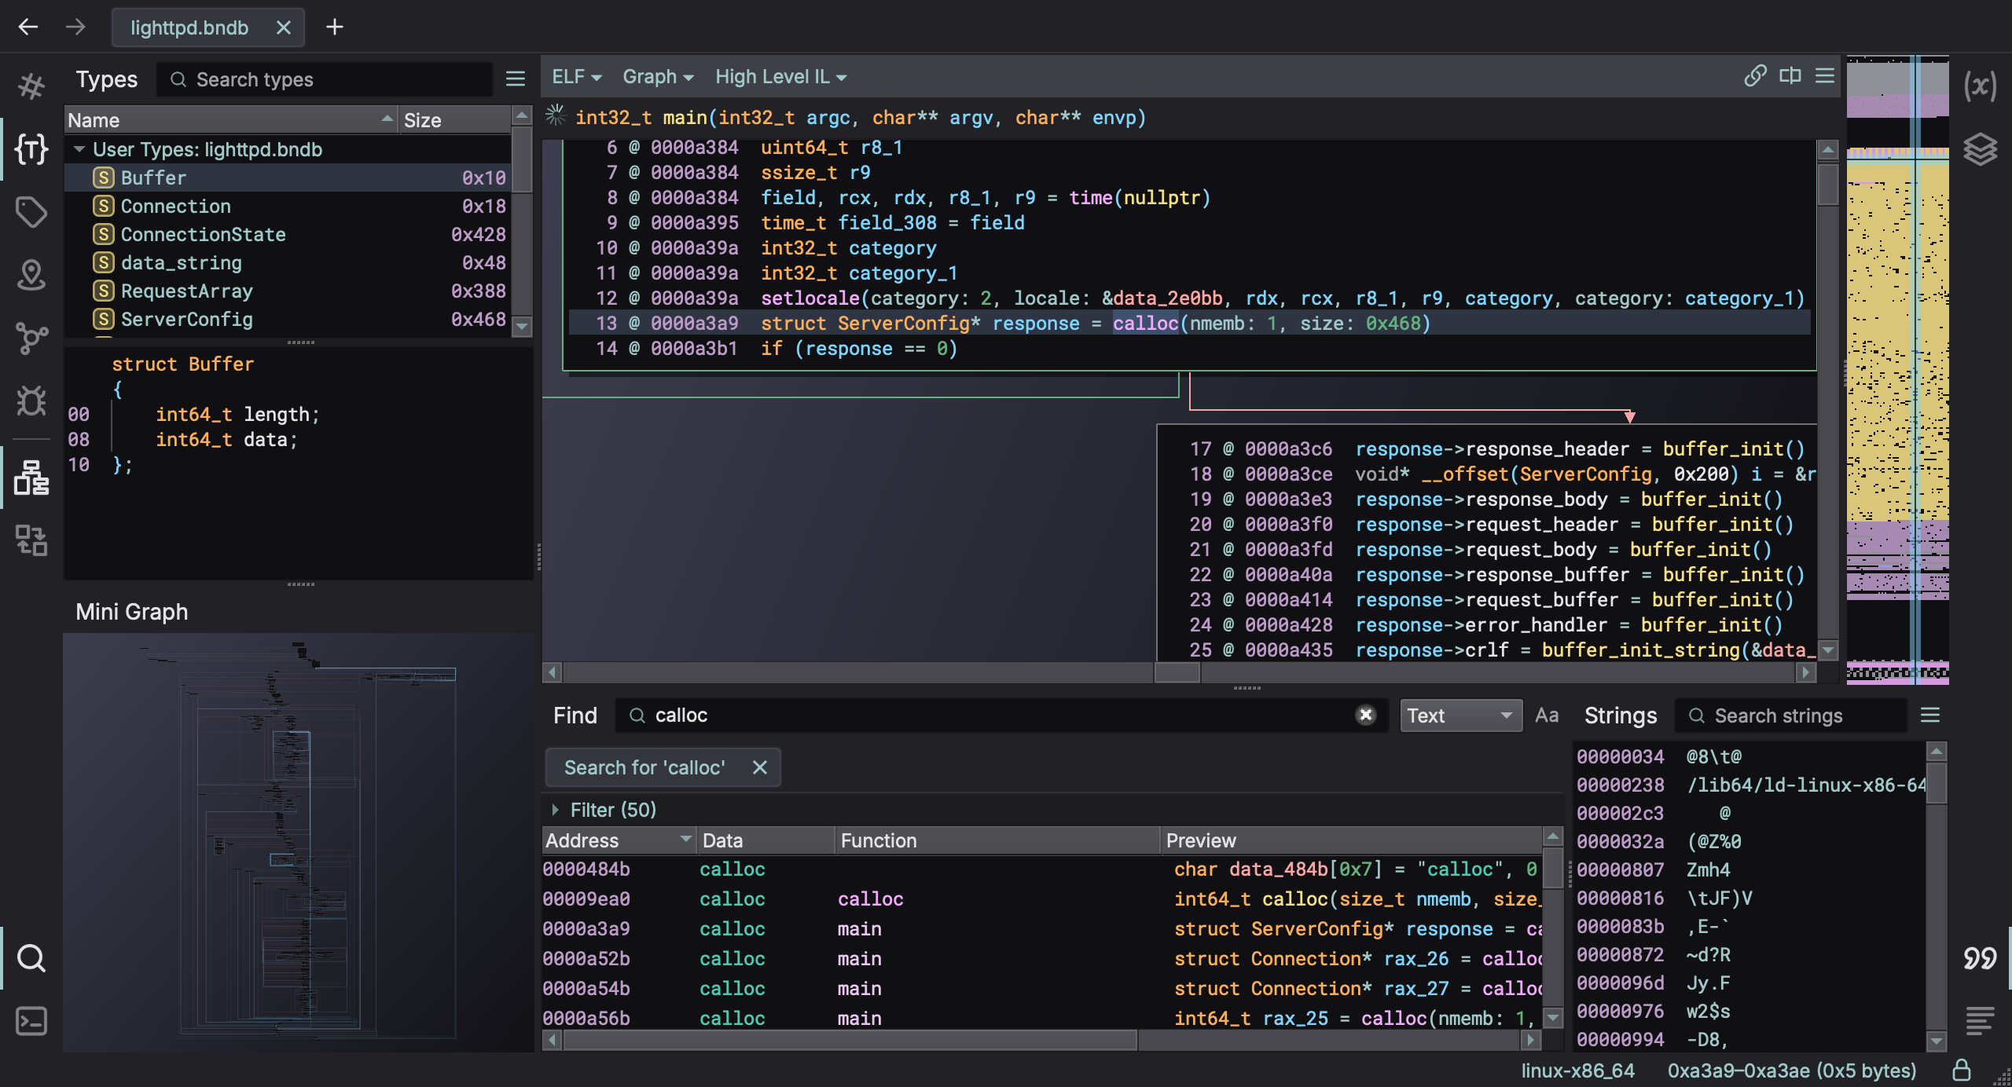Expand the Filter (50) section

[x=556, y=810]
